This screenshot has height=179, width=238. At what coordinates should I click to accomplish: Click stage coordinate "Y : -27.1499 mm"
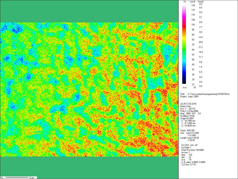tap(188, 123)
